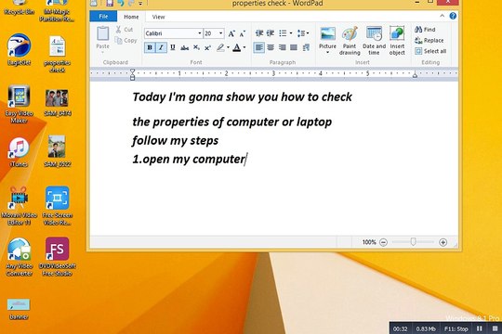Click the Paste clipboard icon
This screenshot has width=502, height=334.
tap(103, 33)
